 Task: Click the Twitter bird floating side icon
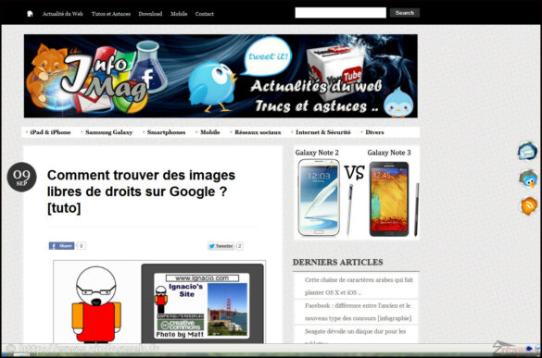pos(528,179)
